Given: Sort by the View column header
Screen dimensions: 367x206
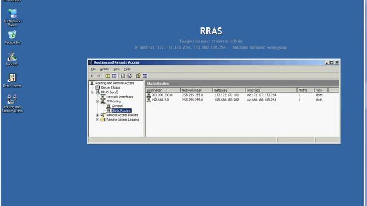Looking at the screenshot, I should pos(321,90).
